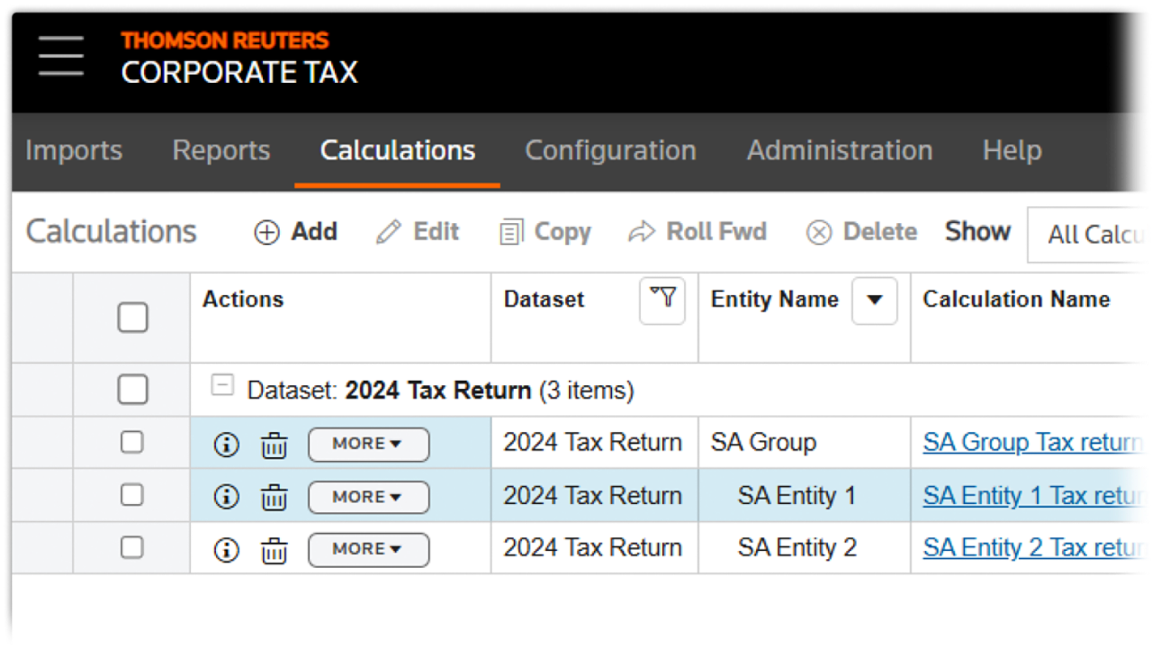This screenshot has width=1152, height=649.
Task: Delete SA Entity 1 using trash icon
Action: point(274,497)
